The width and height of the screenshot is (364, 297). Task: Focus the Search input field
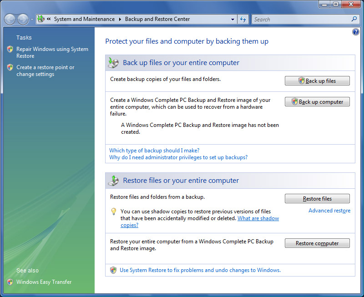300,19
